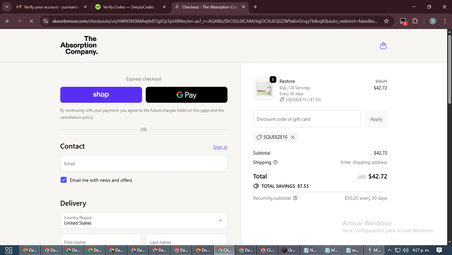Click the 'cancellation policy' text
The height and width of the screenshot is (255, 452).
pyautogui.click(x=76, y=117)
